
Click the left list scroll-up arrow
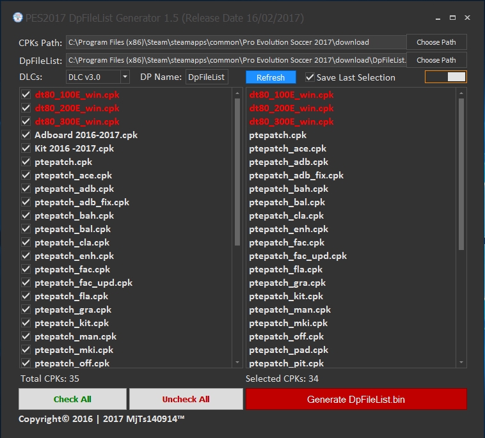click(x=238, y=93)
